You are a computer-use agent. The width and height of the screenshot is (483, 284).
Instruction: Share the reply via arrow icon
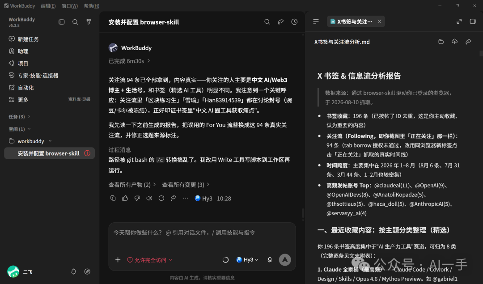click(x=174, y=199)
